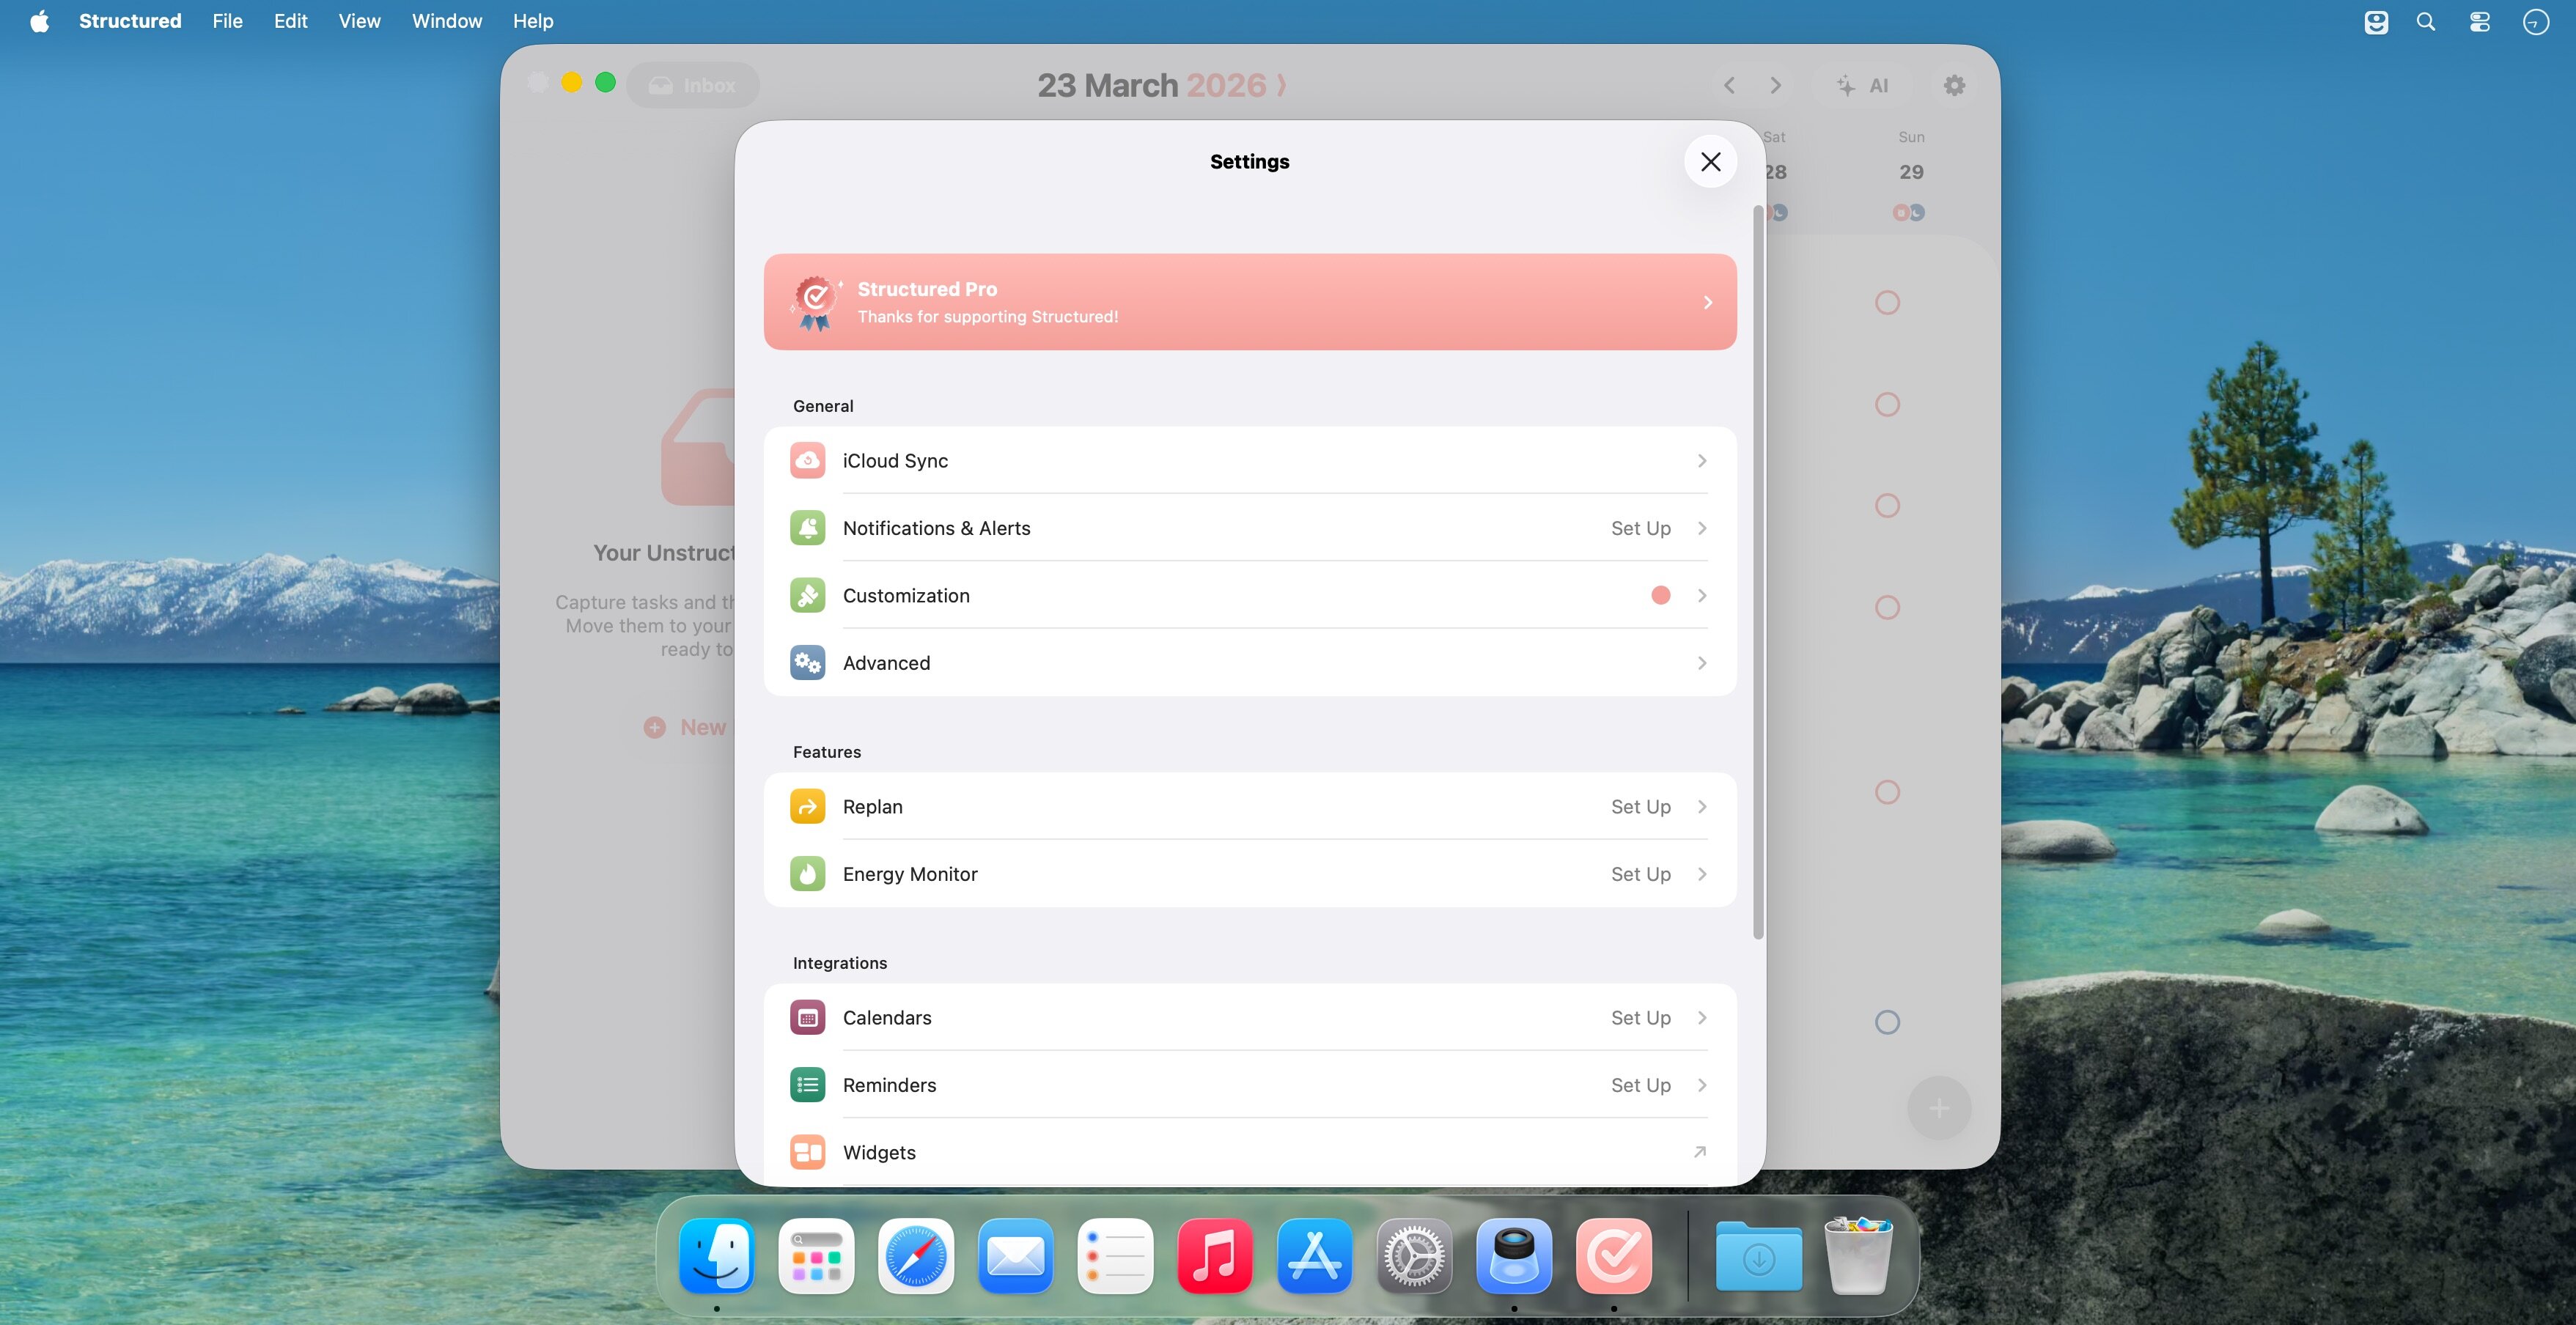Expand the Structured Pro banner chevron
Viewport: 2576px width, 1325px height.
pos(1707,302)
